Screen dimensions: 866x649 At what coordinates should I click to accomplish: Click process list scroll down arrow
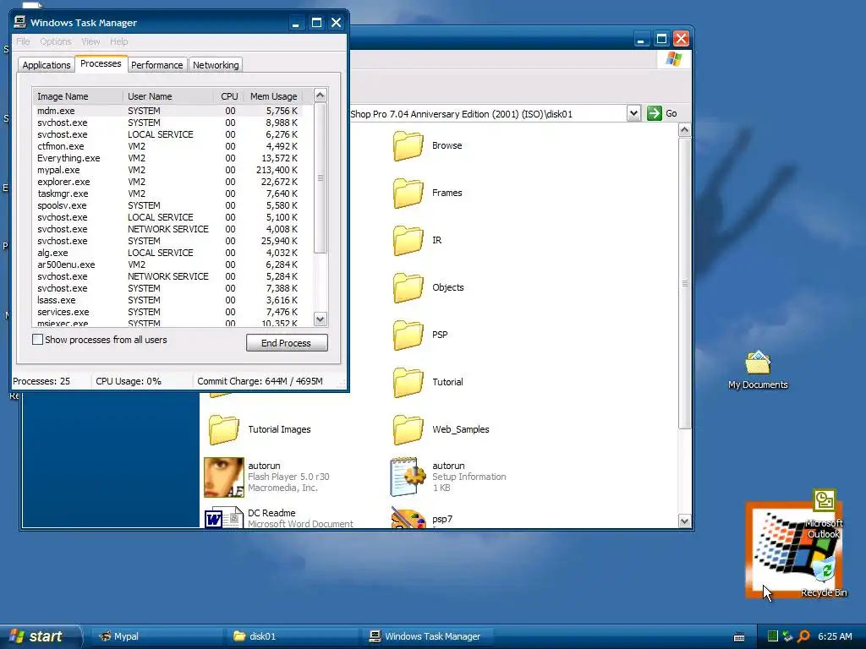pos(321,319)
